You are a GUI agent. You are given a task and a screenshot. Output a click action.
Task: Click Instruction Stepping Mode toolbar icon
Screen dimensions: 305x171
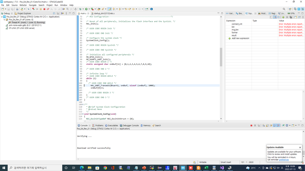click(x=64, y=9)
